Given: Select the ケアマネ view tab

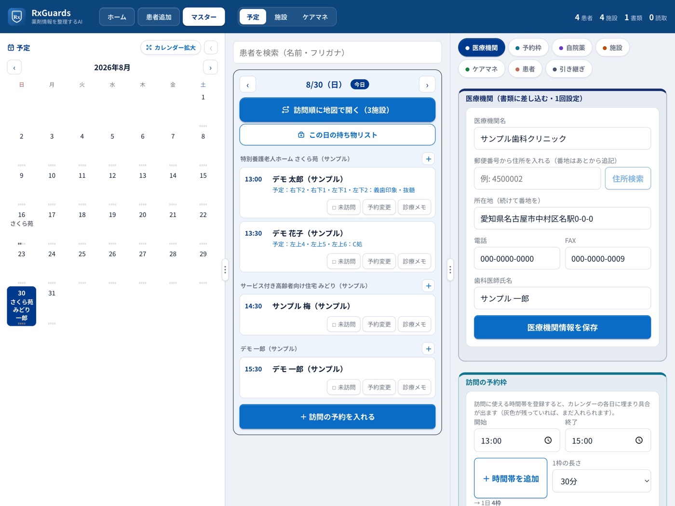Looking at the screenshot, I should 315,17.
